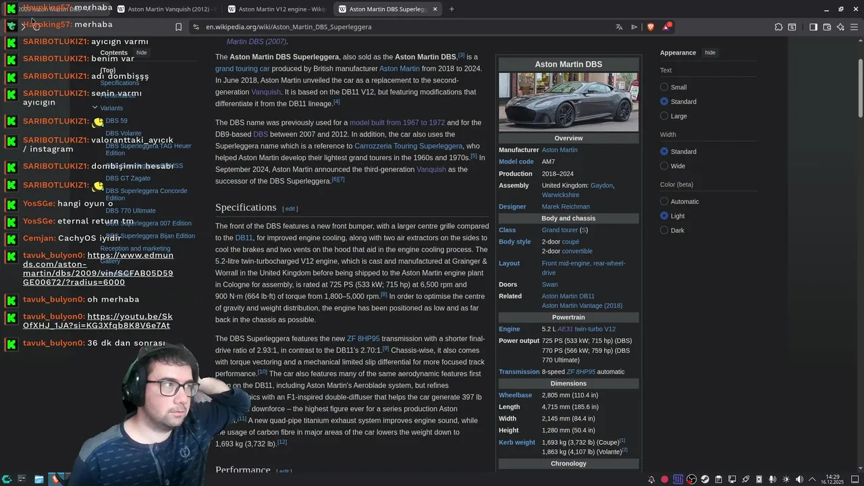864x486 pixels.
Task: Click the bookmark icon beside the address bar
Action: click(x=178, y=27)
